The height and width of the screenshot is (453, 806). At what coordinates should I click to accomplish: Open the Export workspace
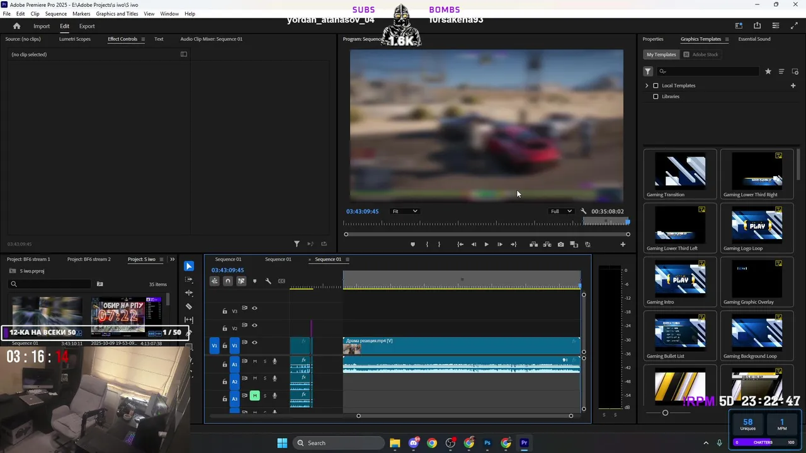pyautogui.click(x=87, y=26)
